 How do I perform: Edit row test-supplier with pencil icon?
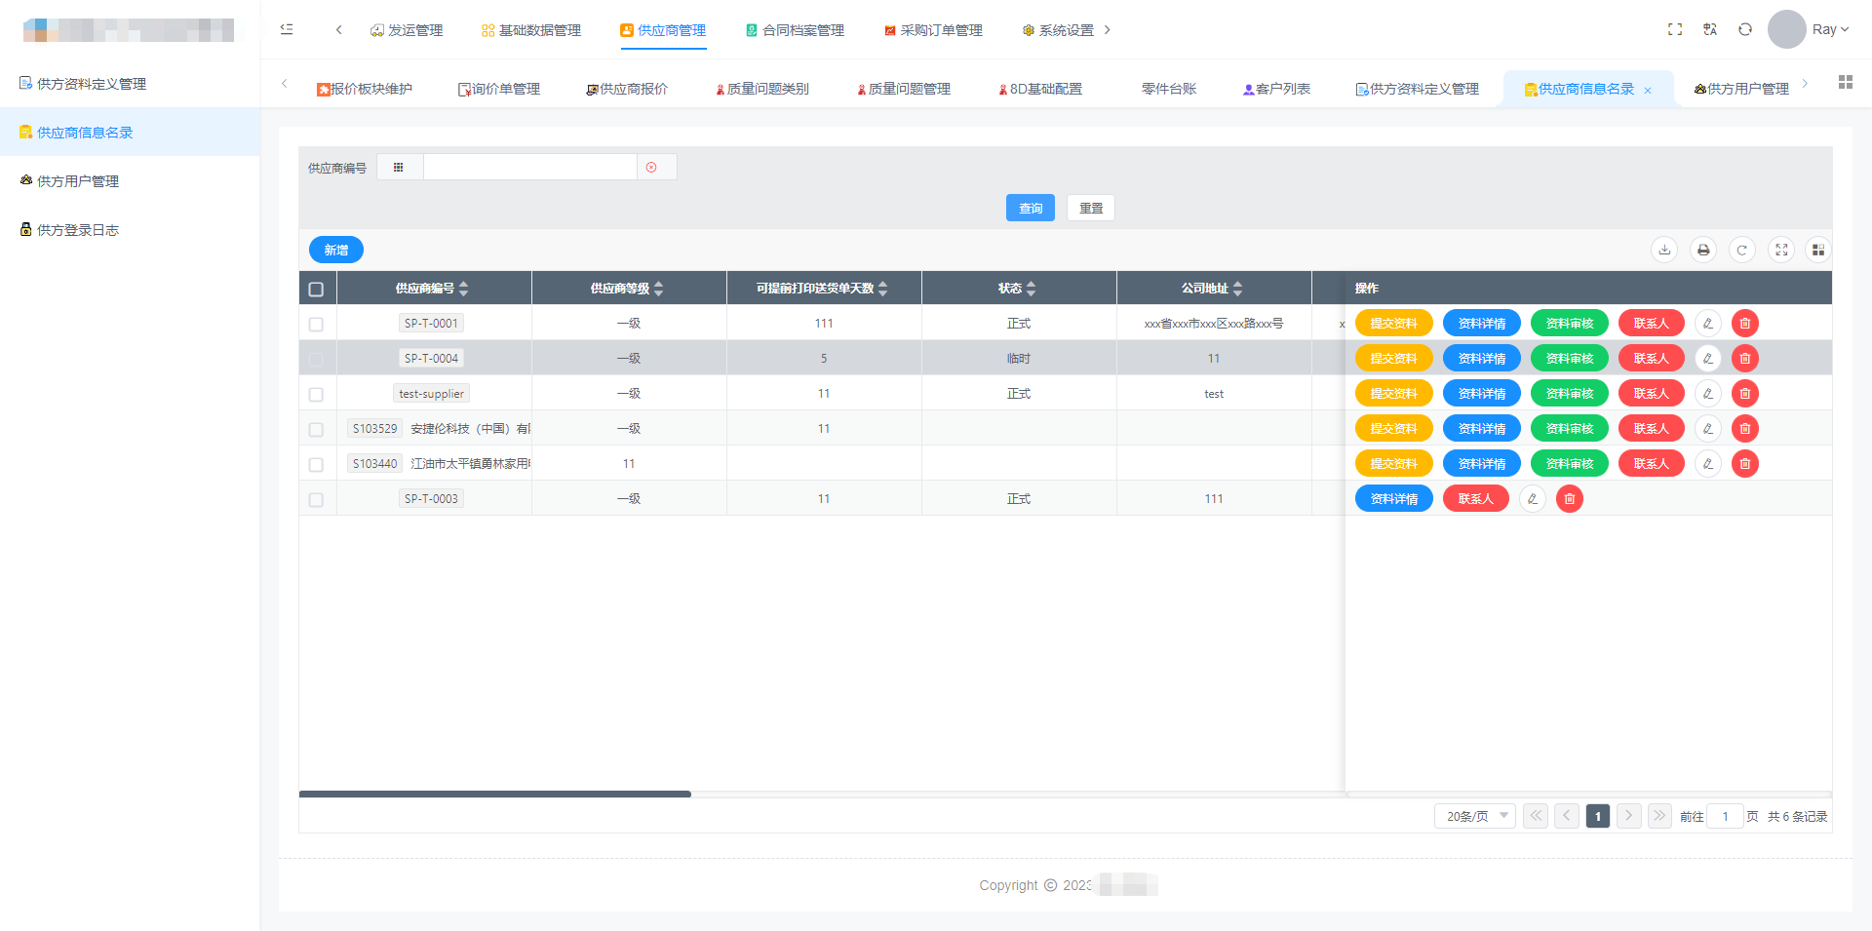tap(1708, 394)
